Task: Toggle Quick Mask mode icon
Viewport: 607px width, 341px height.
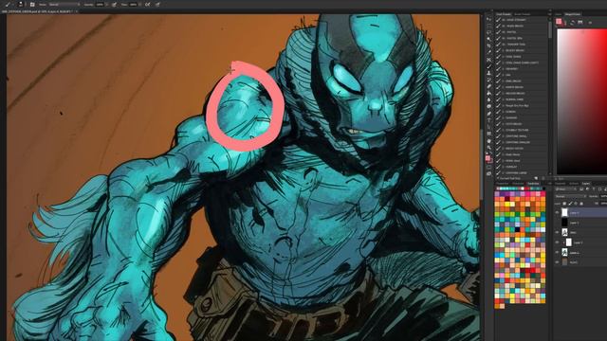Action: tap(489, 168)
